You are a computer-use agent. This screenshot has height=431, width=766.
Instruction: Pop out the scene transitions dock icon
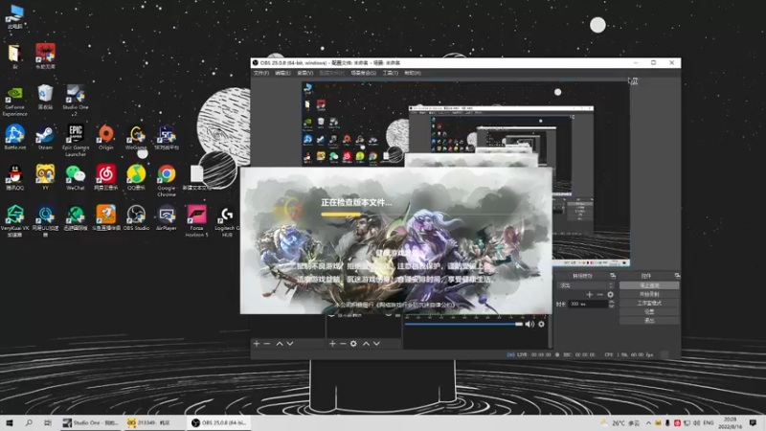click(x=613, y=276)
